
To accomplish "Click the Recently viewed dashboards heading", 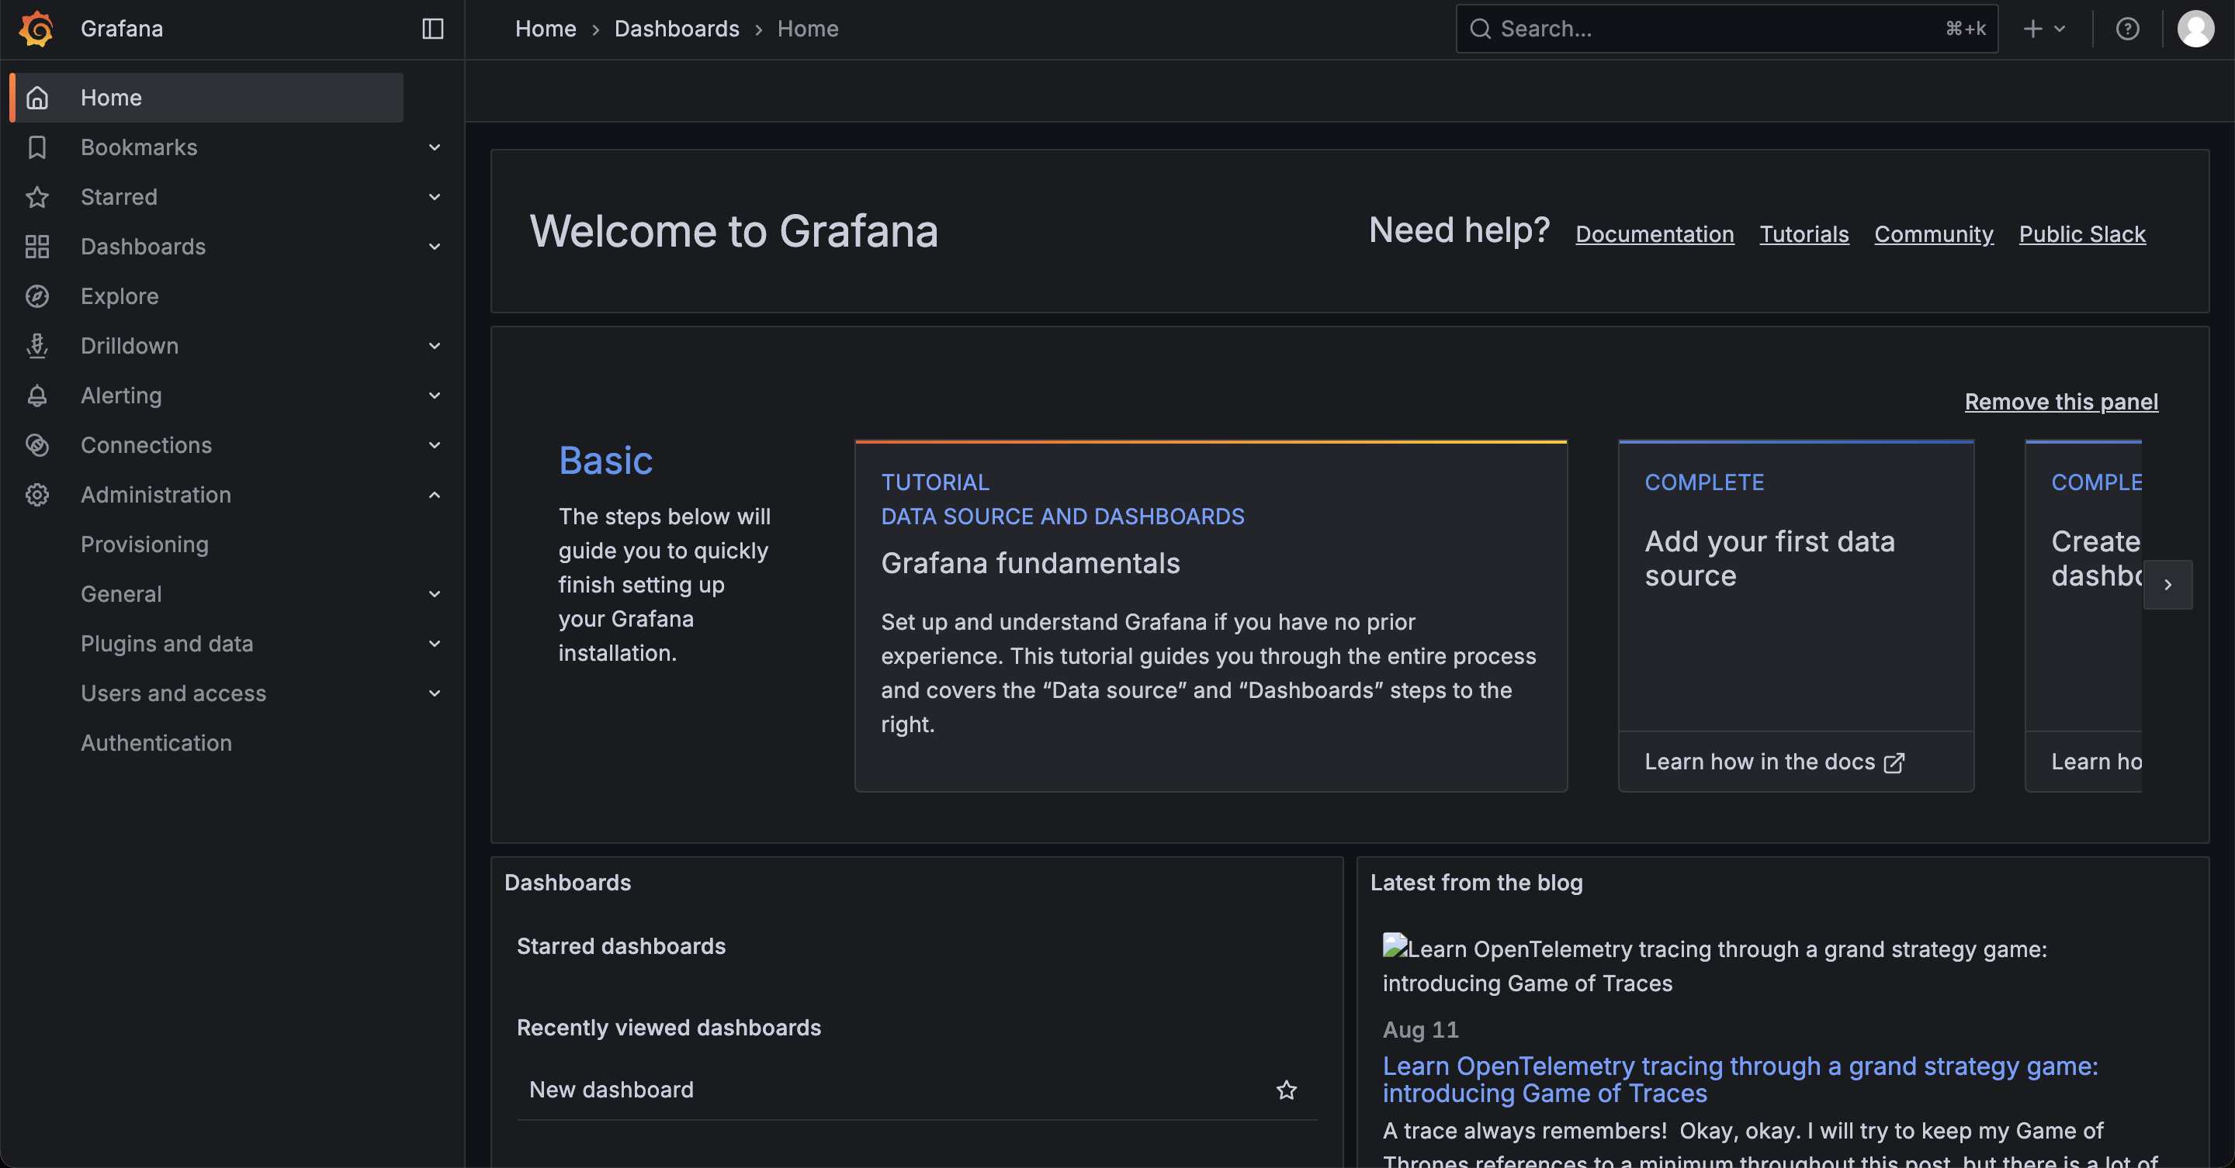I will [x=669, y=1028].
